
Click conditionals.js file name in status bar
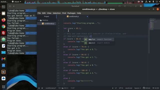coord(51,88)
